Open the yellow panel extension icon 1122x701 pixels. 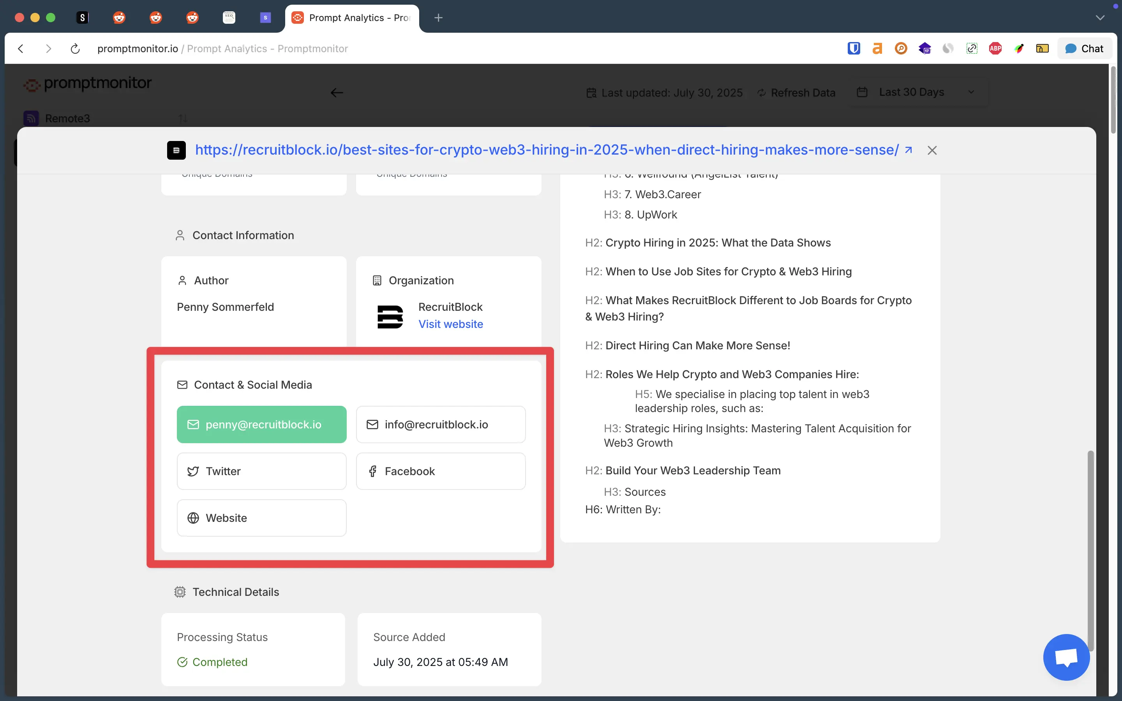click(1042, 48)
